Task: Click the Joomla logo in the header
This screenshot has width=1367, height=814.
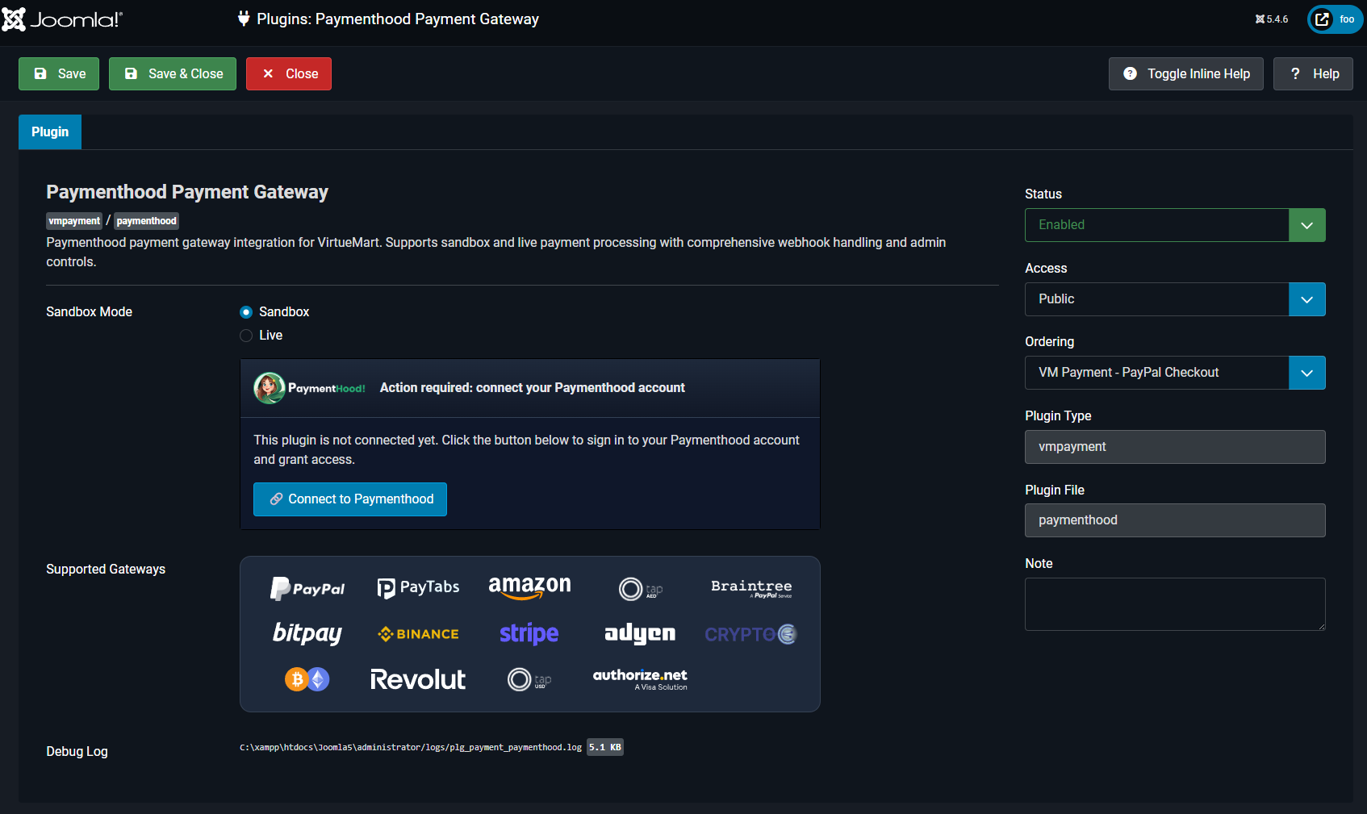Action: (62, 19)
